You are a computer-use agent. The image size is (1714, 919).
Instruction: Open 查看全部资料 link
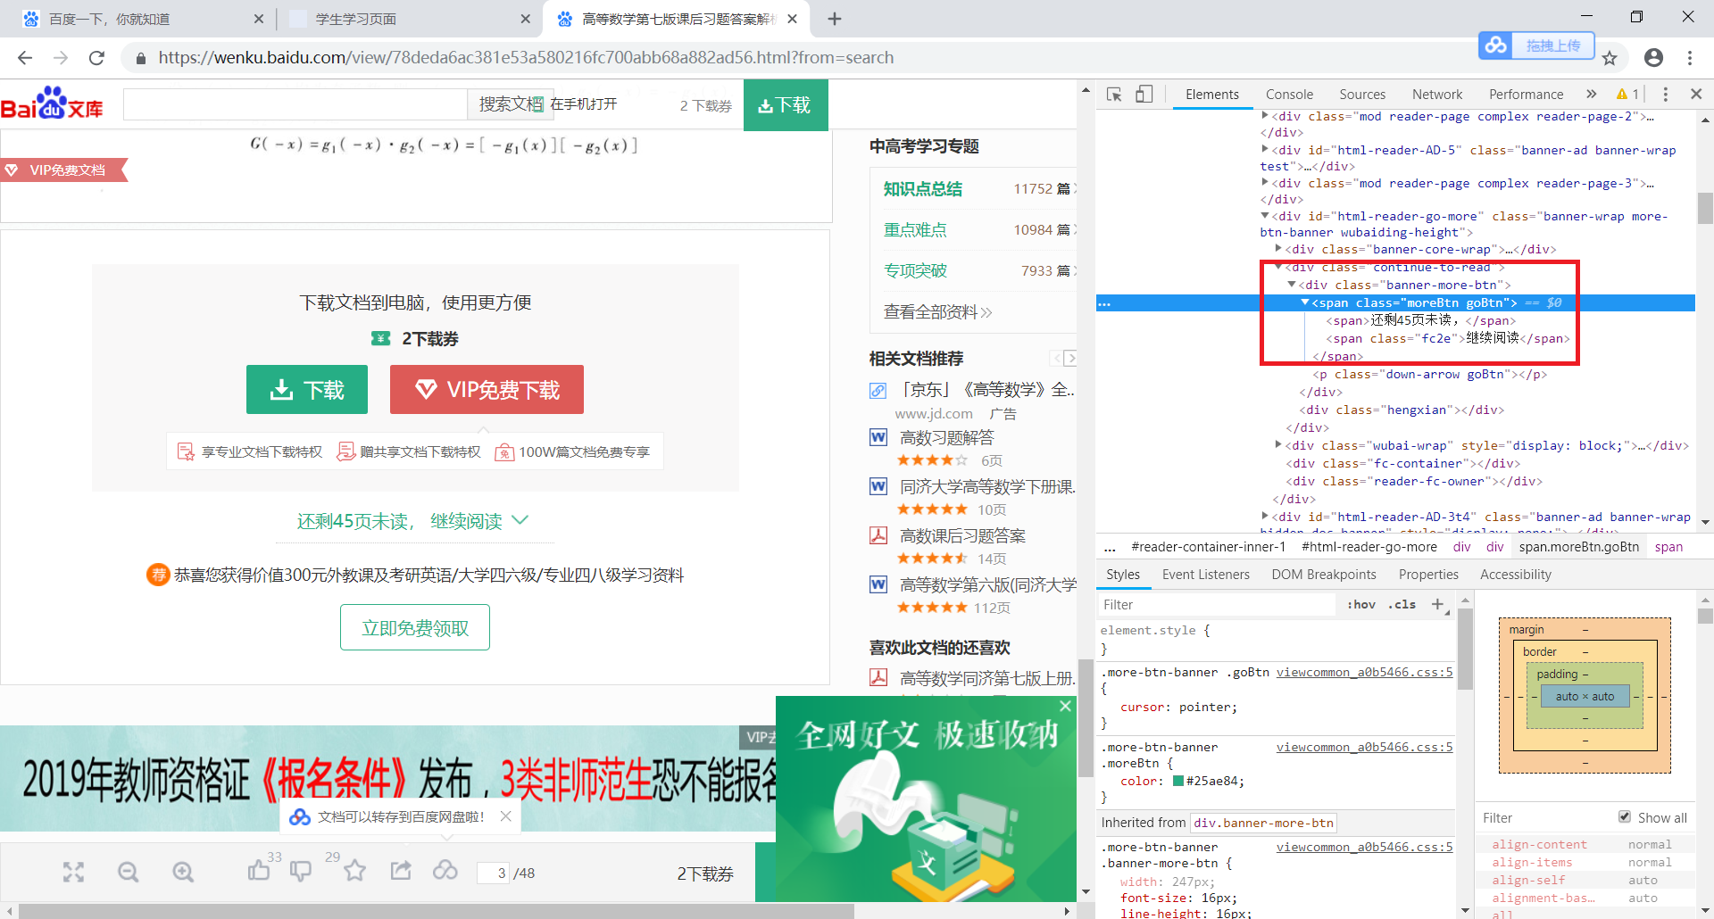pos(937,312)
